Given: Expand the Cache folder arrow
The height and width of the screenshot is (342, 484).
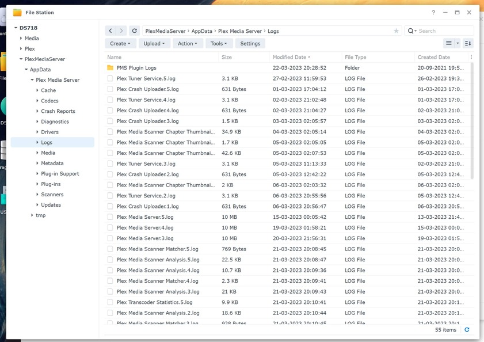Looking at the screenshot, I should [x=37, y=90].
